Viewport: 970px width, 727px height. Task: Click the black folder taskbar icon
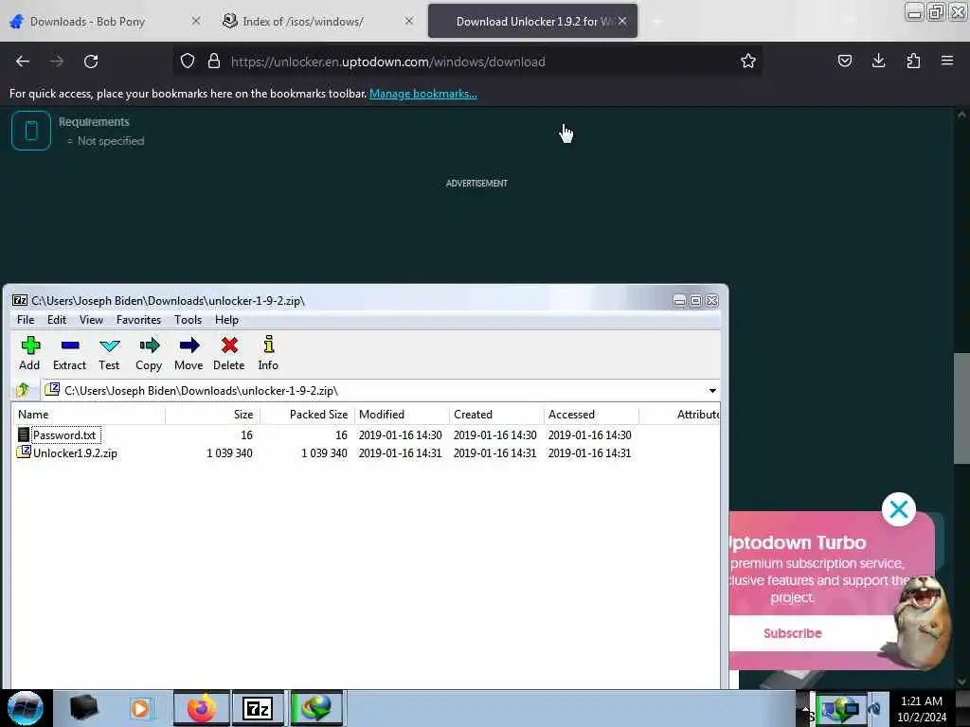pos(83,708)
